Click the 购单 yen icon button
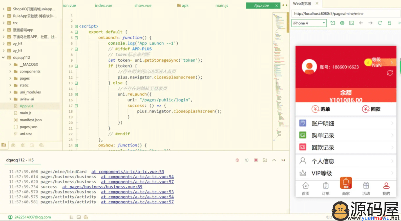 pos(315,109)
